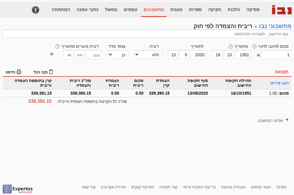This screenshot has width=294, height=195.
Task: Open the הצהרת נגישות footer link
Action: click(x=233, y=187)
